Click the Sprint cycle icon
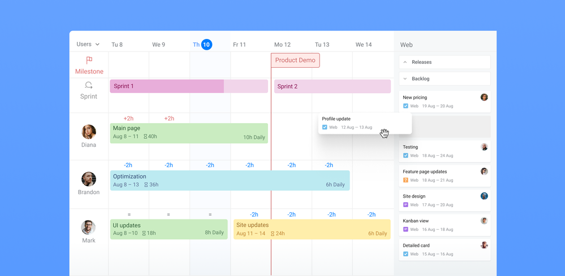Viewport: 565px width, 276px height. [89, 85]
